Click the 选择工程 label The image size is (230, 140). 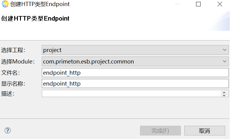click(13, 50)
